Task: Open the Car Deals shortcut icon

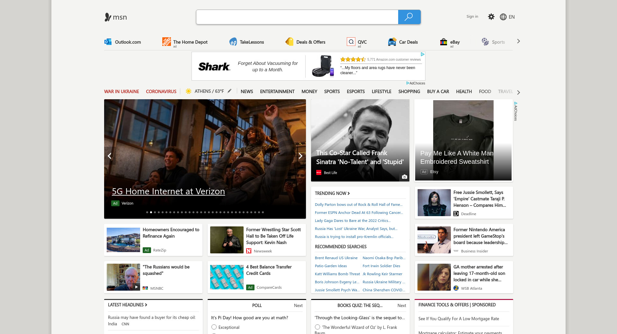Action: 392,42
